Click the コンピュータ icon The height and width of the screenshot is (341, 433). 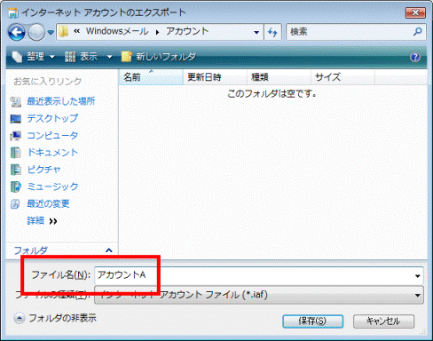pyautogui.click(x=16, y=136)
